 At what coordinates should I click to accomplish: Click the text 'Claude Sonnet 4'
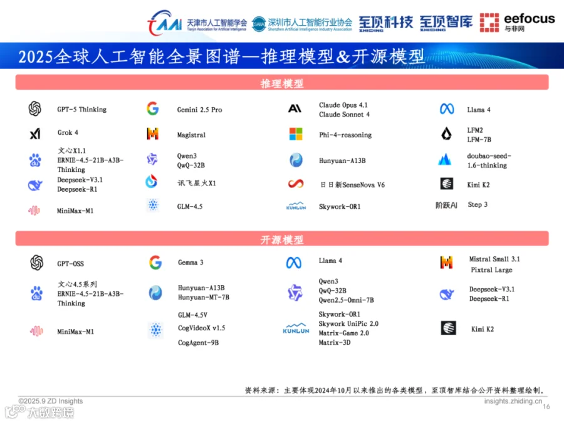(x=344, y=115)
